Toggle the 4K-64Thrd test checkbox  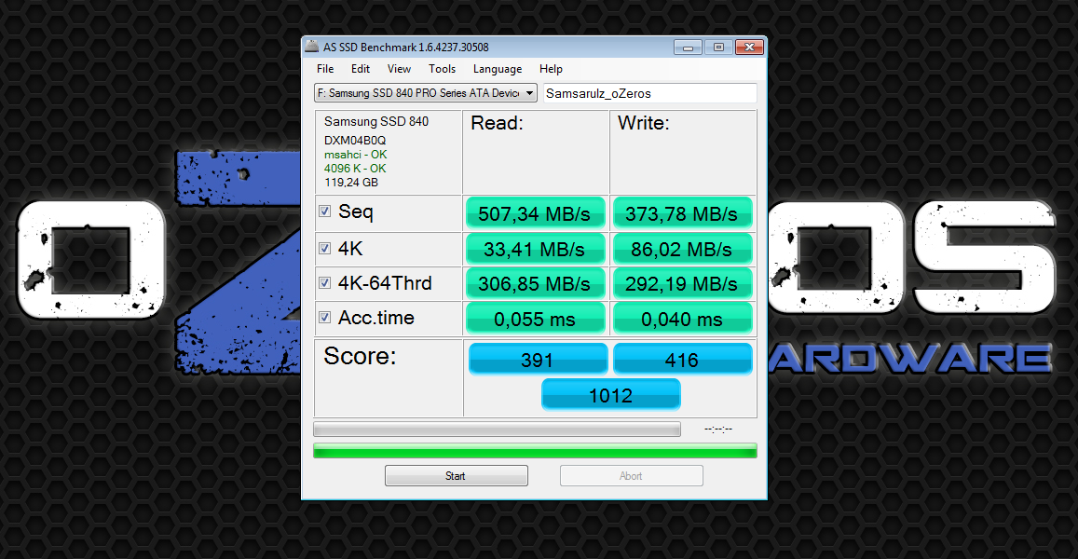(x=325, y=282)
